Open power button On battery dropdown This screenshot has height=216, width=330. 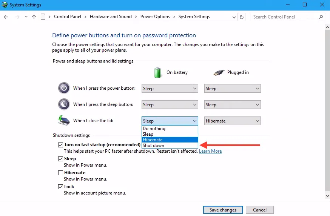(x=170, y=89)
